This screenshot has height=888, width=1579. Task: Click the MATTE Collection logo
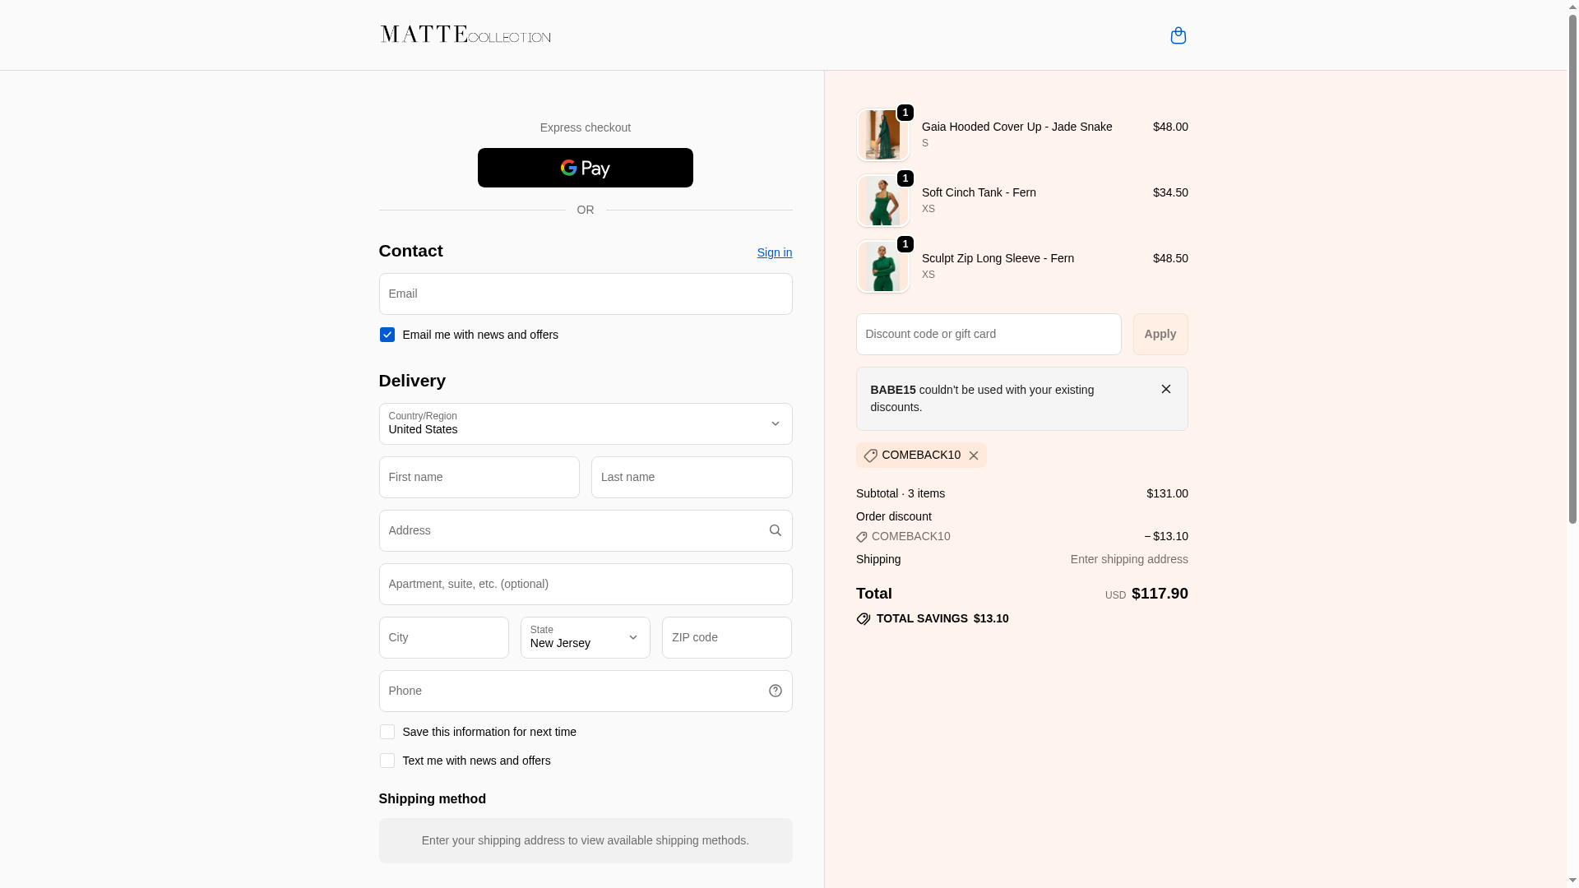click(465, 35)
